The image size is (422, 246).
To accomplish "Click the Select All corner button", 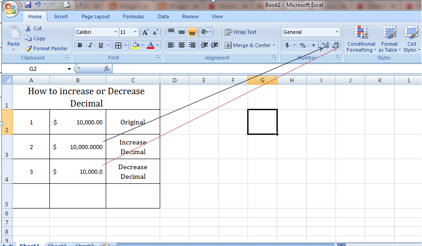I will point(7,80).
